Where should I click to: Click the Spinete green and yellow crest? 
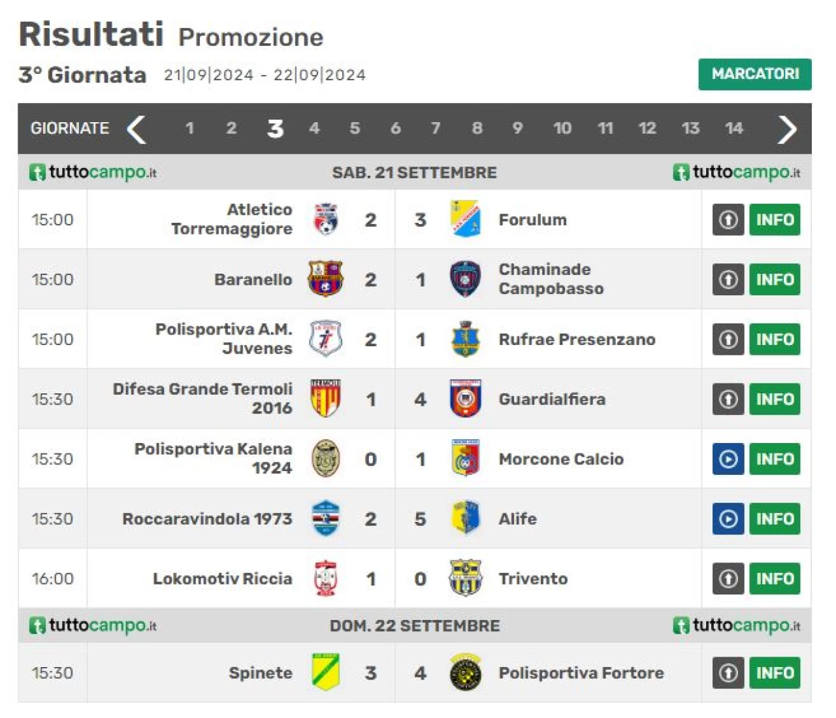pos(325,672)
